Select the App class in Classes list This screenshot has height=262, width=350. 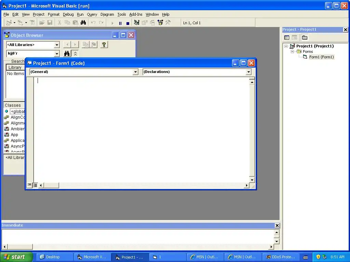[14, 135]
